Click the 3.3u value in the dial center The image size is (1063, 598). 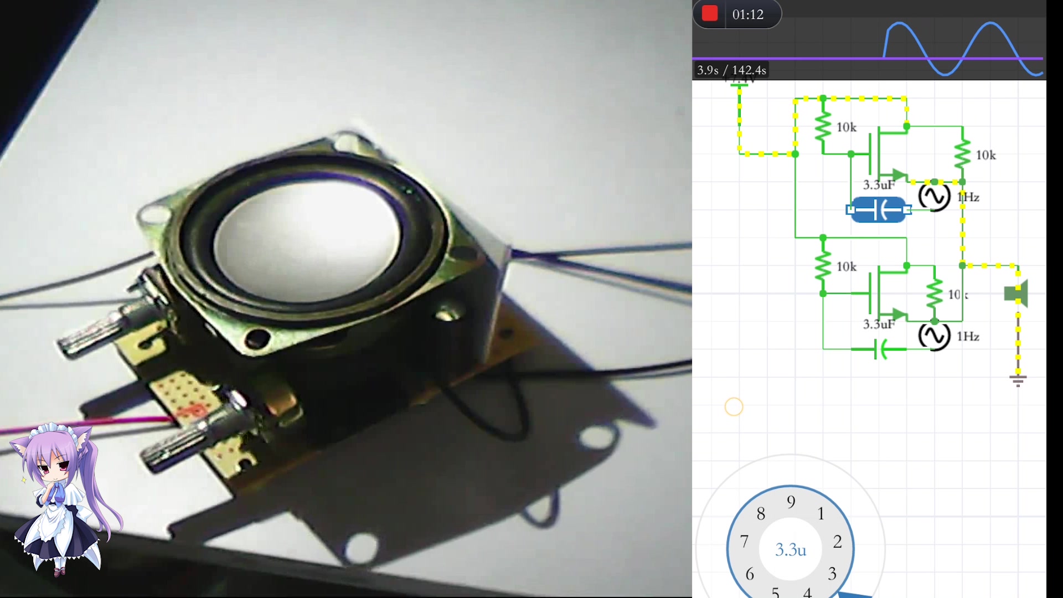791,550
